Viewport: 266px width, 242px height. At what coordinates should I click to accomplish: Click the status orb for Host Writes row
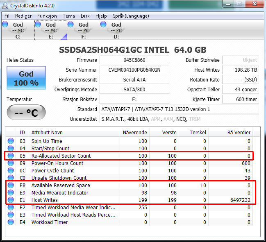click(11, 200)
